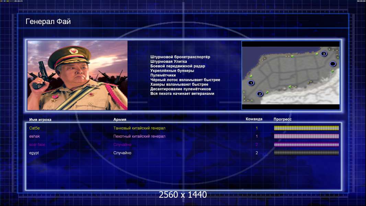Click the 'Прогресс' column header
The width and height of the screenshot is (366, 206).
pos(283,119)
